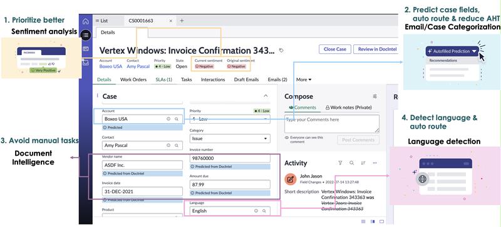Go to Home in the sidebar

click(85, 22)
